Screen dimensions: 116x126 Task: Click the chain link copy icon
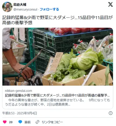pos(37,122)
